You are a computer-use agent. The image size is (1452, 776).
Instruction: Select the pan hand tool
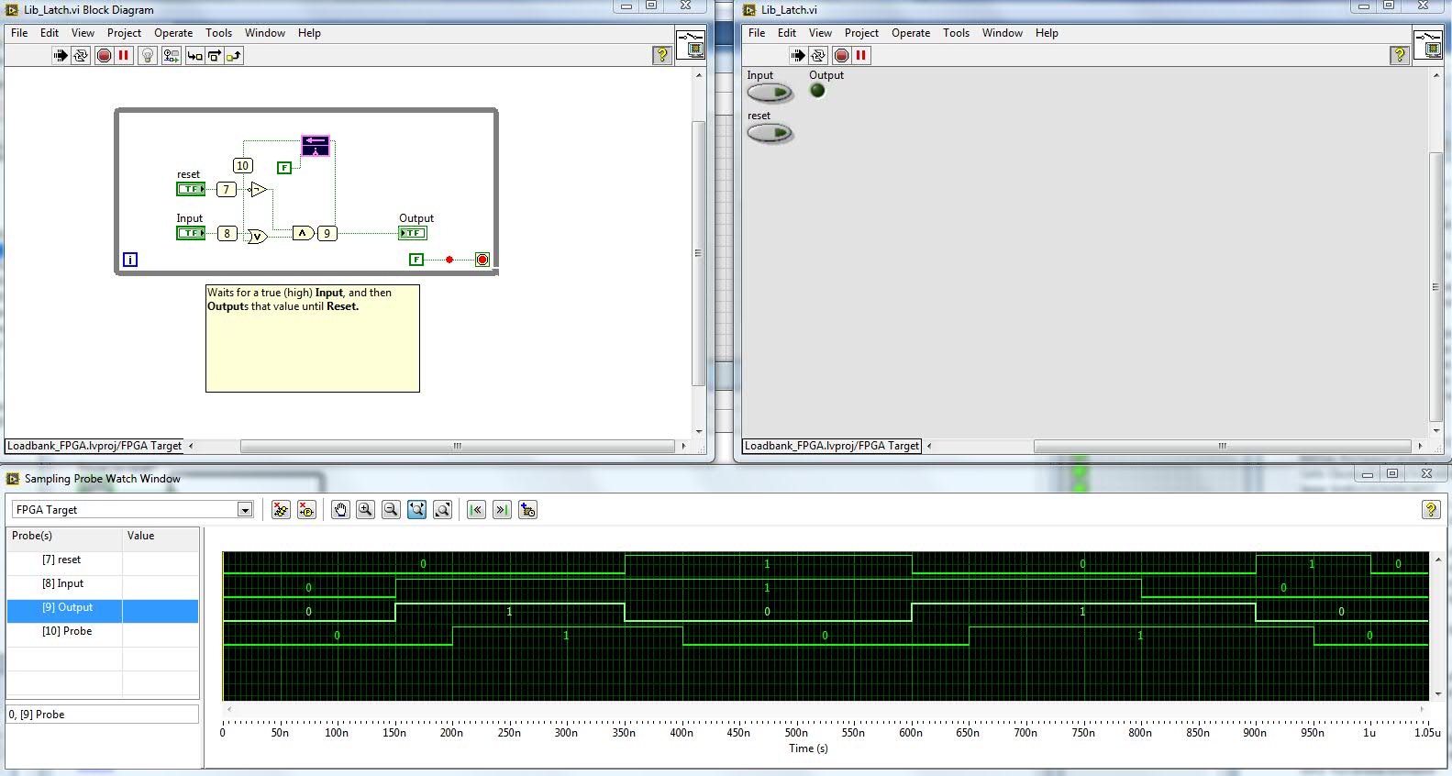pos(340,510)
